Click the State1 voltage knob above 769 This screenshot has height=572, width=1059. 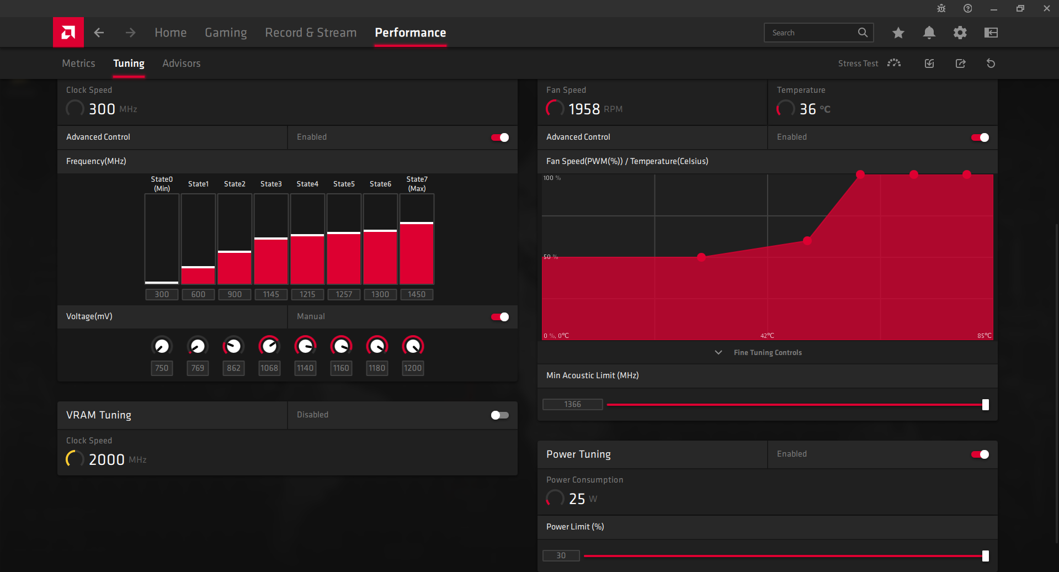click(198, 346)
